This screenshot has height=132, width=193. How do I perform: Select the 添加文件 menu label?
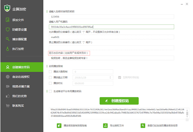(18, 20)
